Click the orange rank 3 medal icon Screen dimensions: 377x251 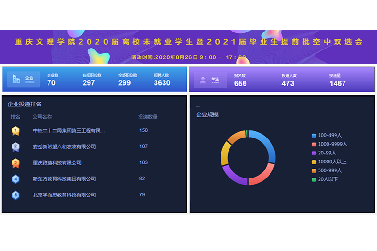(16, 163)
